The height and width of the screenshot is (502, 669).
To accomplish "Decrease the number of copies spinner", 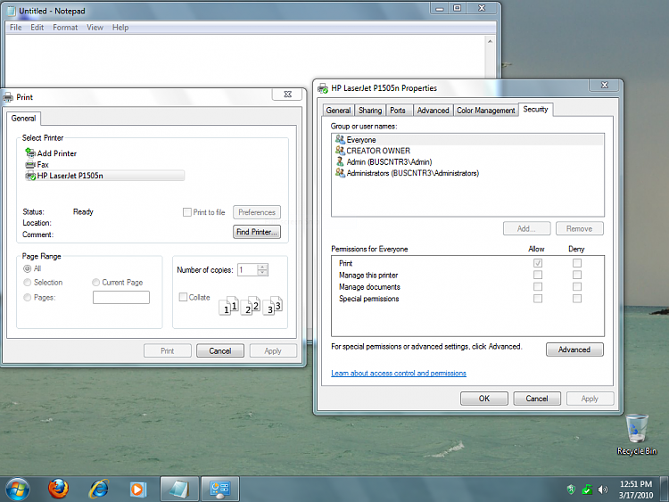I will click(x=263, y=273).
